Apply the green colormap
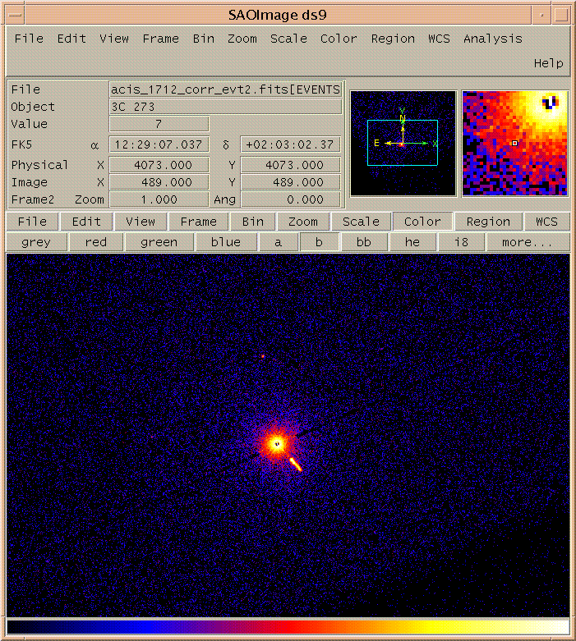Screen dimensions: 576x641 tap(159, 242)
